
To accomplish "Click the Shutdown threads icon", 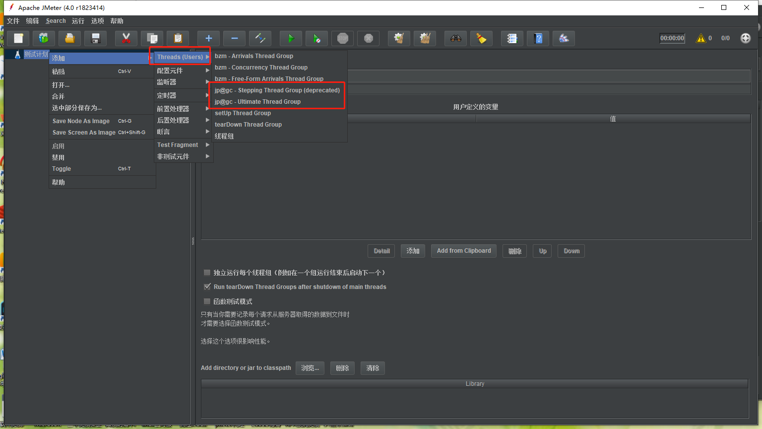I will 369,38.
